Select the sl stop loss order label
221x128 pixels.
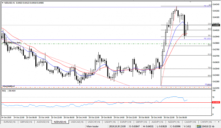[x=8, y=86]
